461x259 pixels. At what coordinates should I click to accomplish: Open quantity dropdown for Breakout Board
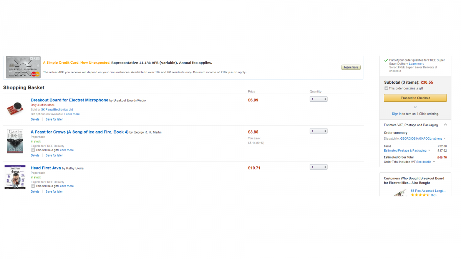coord(318,99)
